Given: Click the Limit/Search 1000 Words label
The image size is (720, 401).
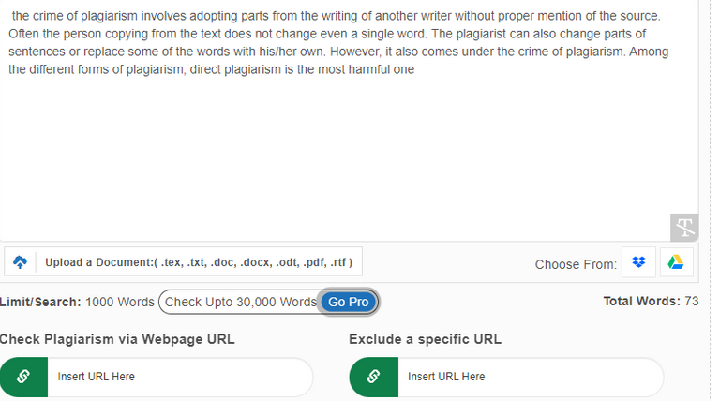Looking at the screenshot, I should 77,302.
